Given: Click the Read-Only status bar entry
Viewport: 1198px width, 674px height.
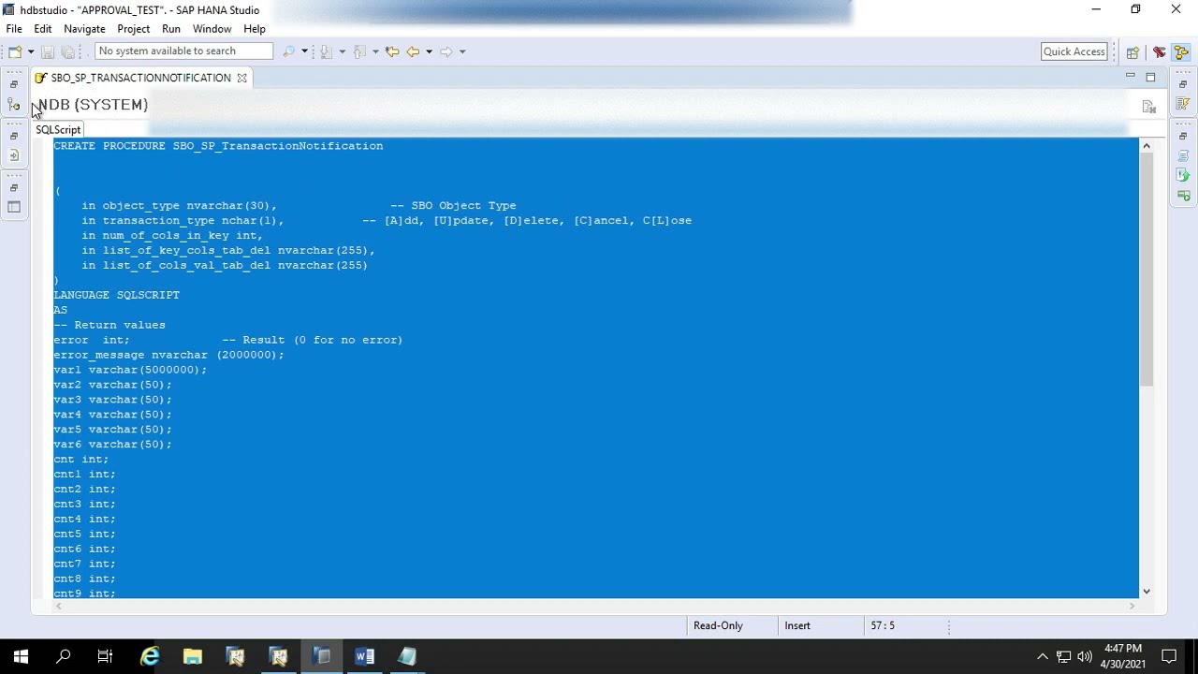Looking at the screenshot, I should tap(718, 625).
